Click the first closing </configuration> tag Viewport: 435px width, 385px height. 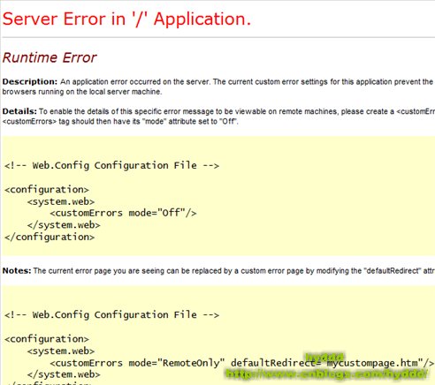coord(50,237)
